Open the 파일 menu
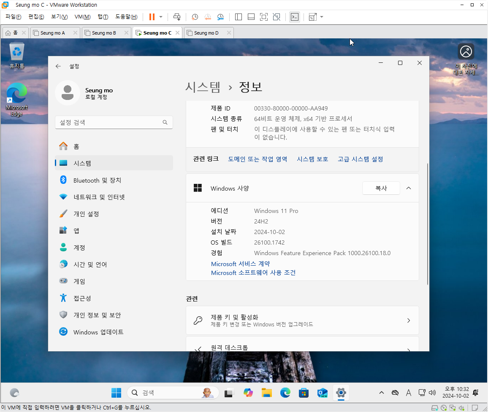488x412 pixels. (14, 17)
